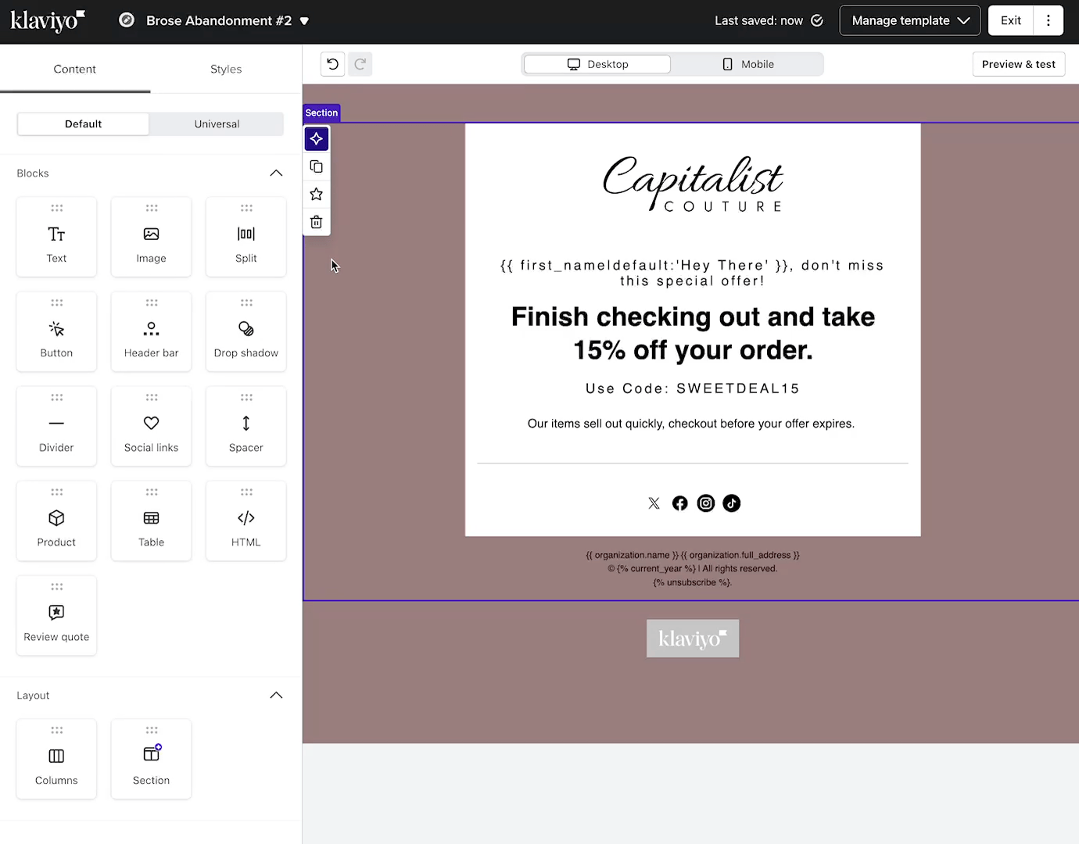Image resolution: width=1079 pixels, height=844 pixels.
Task: Click the Redo arrow button
Action: [x=360, y=64]
